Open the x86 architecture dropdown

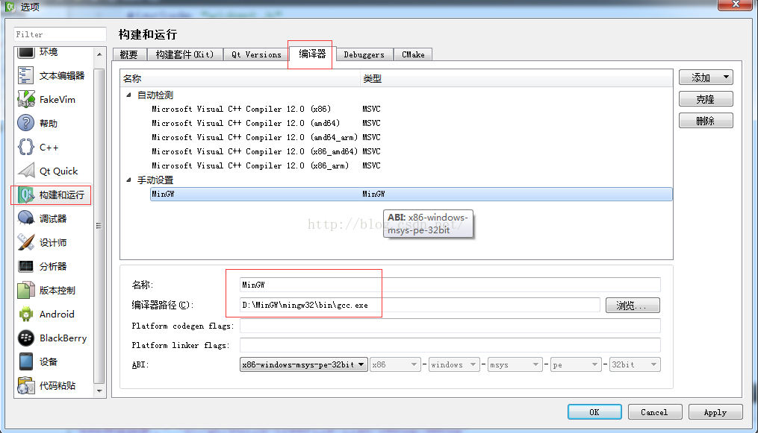tap(395, 364)
